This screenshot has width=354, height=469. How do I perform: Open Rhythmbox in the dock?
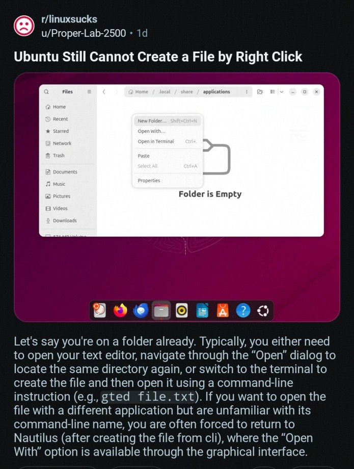coord(181,311)
